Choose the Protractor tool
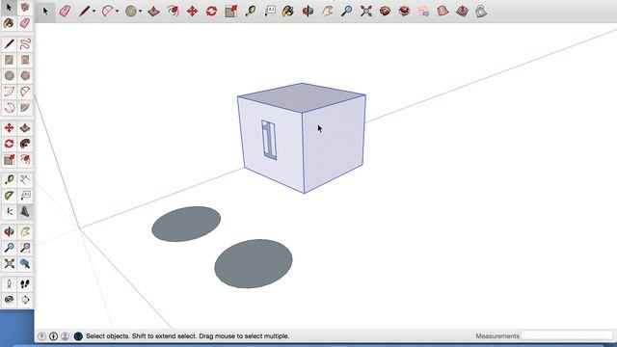The height and width of the screenshot is (347, 617). pyautogui.click(x=9, y=196)
